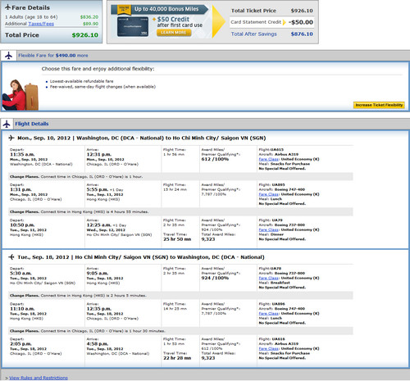Click the 12:25 a.m. Ho Chi Minh arrival

tap(99, 225)
